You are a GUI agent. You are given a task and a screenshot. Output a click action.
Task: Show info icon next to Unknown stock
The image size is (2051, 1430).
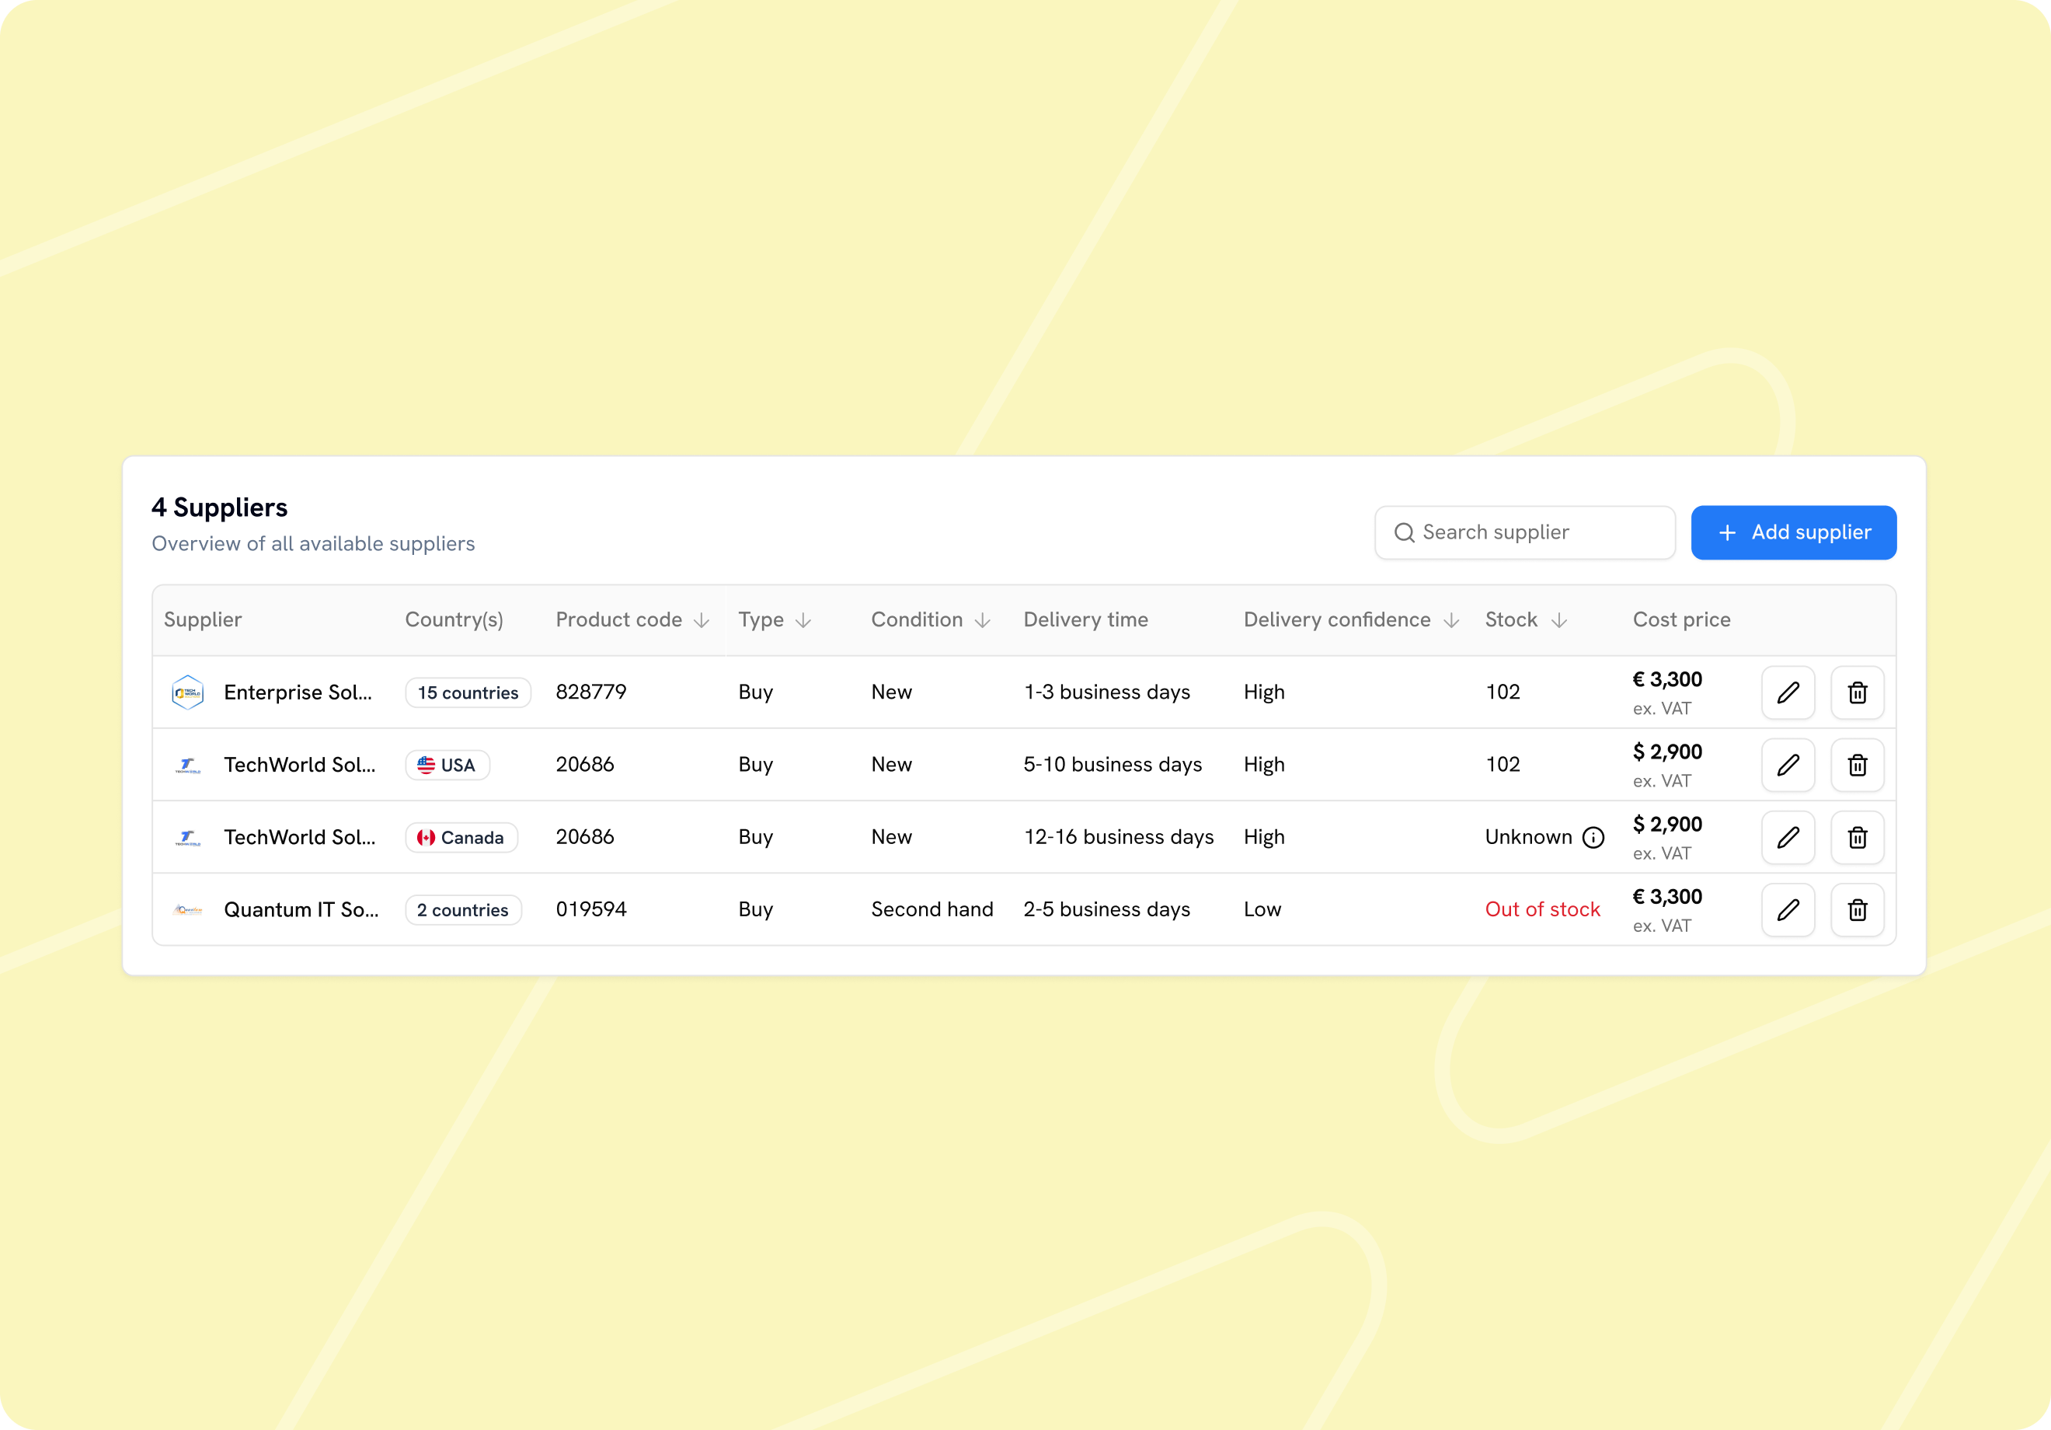coord(1593,838)
